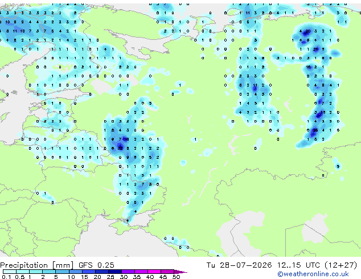
Task: Click the 'Precipitation [mm]' title text
Action: [x=37, y=265]
